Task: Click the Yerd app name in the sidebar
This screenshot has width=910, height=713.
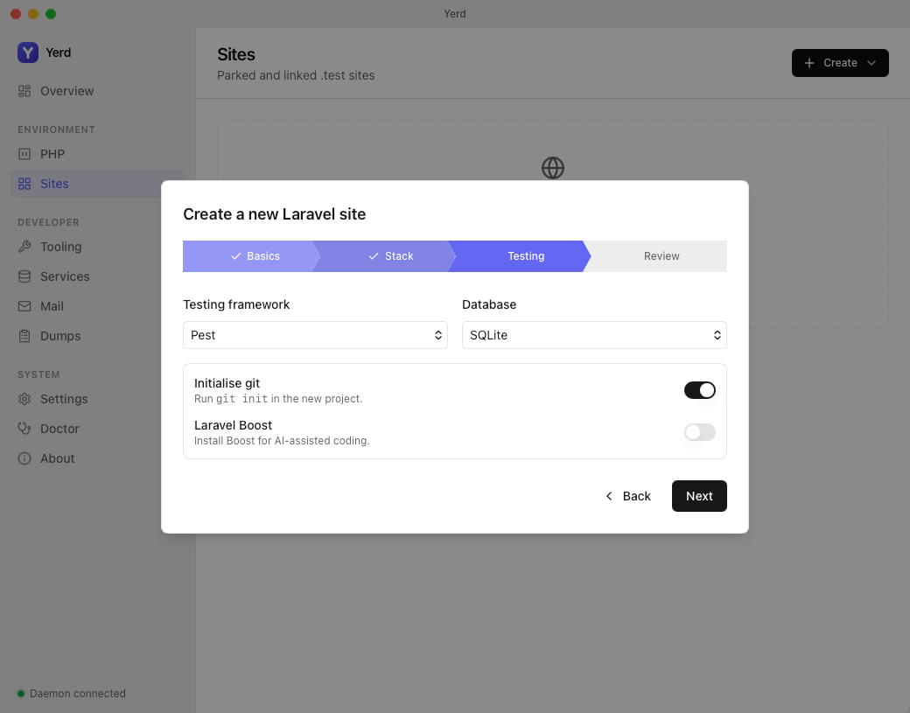Action: click(58, 52)
